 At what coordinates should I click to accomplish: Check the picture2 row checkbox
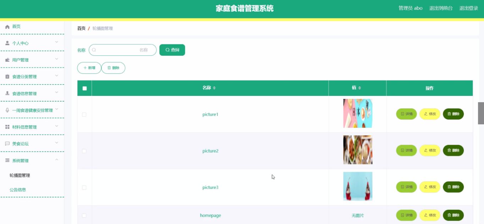click(x=84, y=151)
